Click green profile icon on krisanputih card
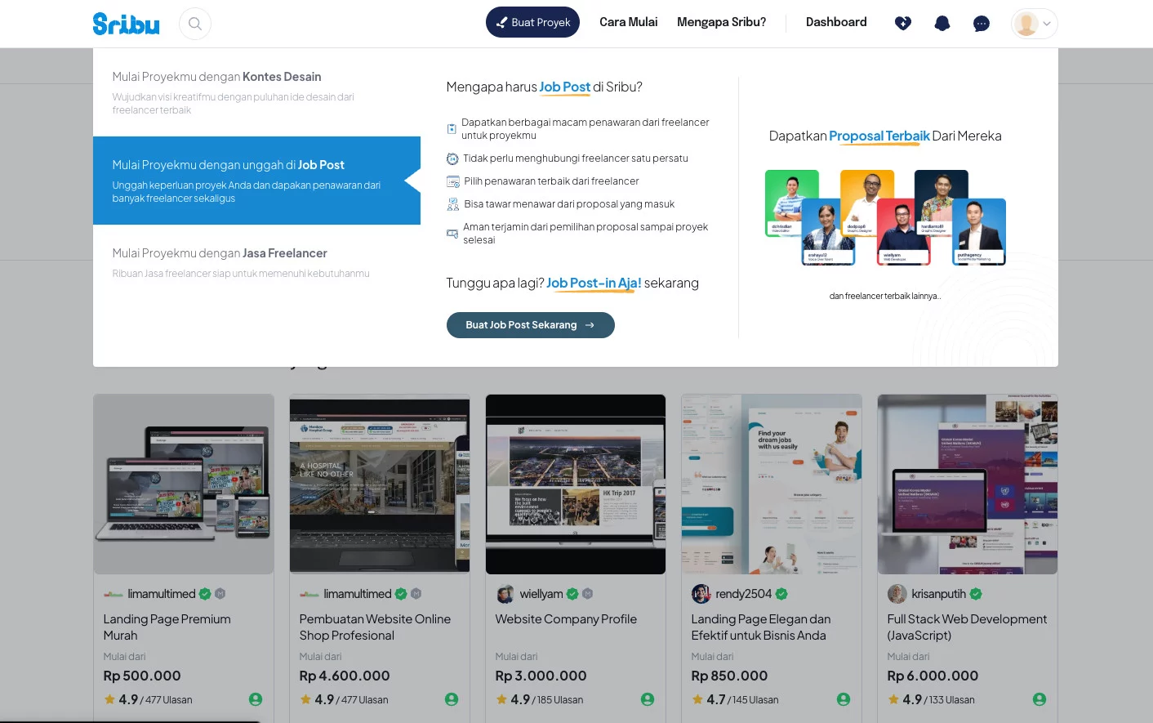 point(1039,699)
